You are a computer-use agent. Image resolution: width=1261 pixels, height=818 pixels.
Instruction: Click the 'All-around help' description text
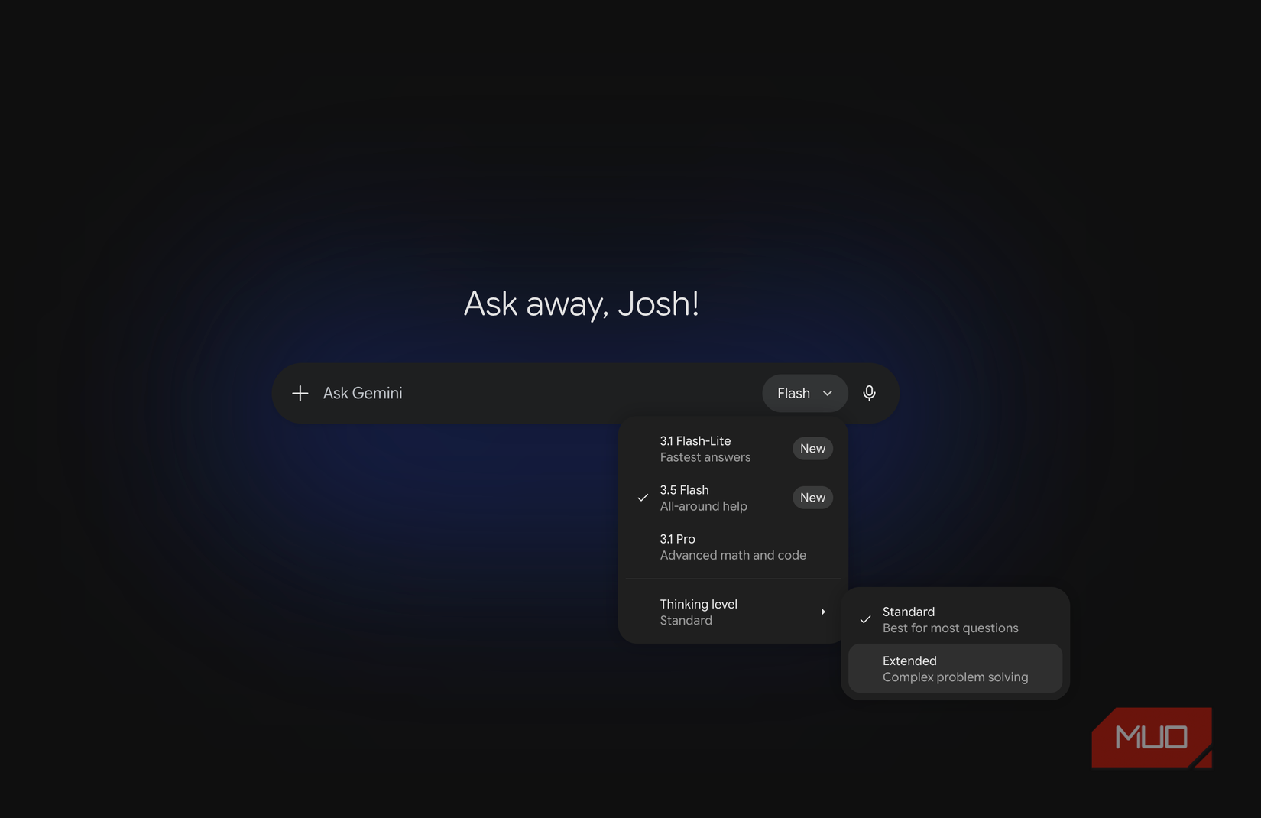coord(704,506)
